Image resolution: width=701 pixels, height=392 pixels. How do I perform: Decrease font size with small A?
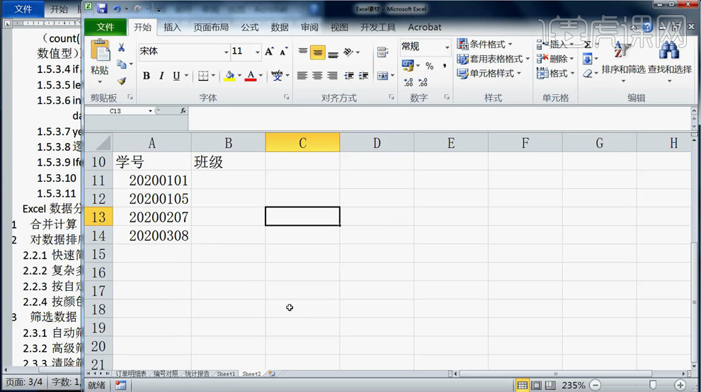283,52
